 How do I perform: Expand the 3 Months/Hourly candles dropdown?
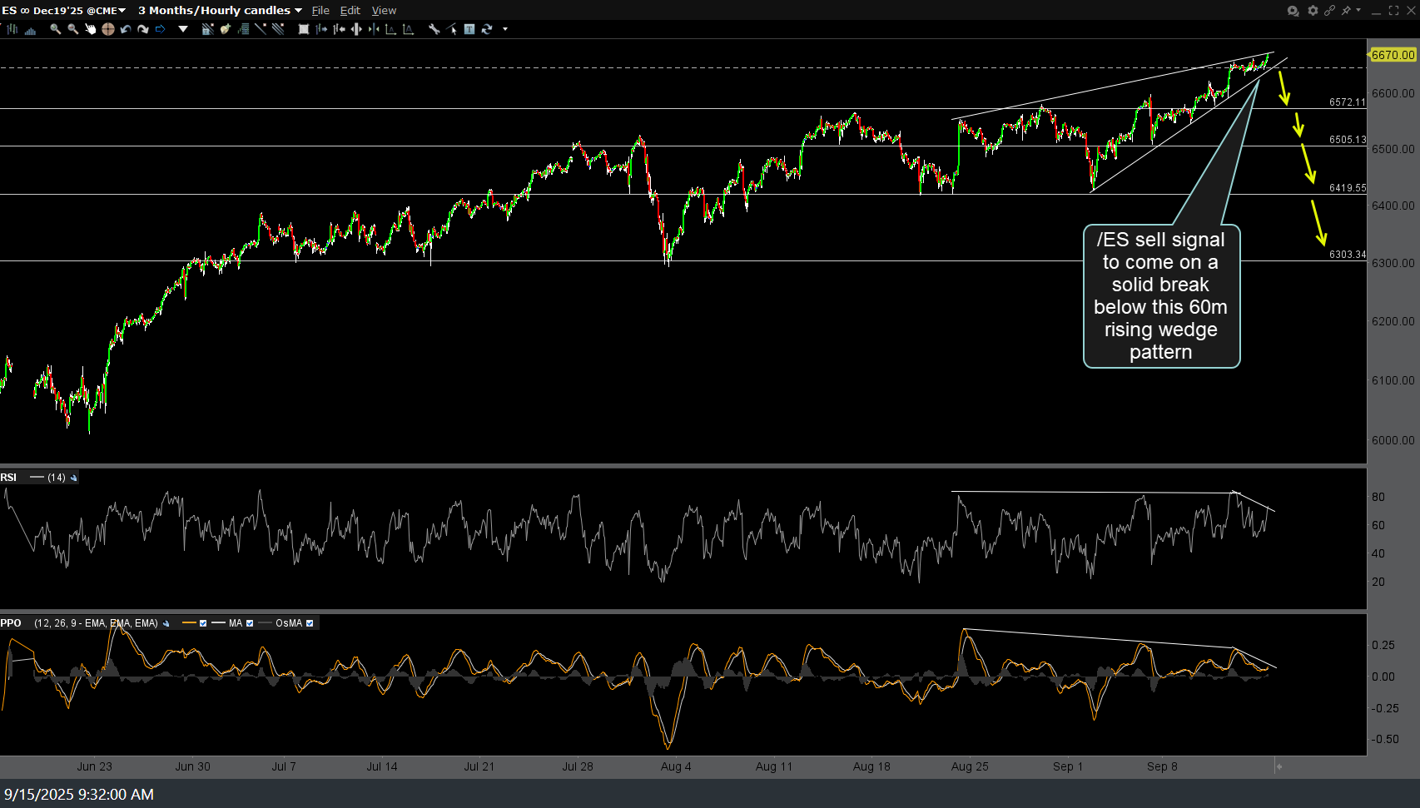click(220, 10)
